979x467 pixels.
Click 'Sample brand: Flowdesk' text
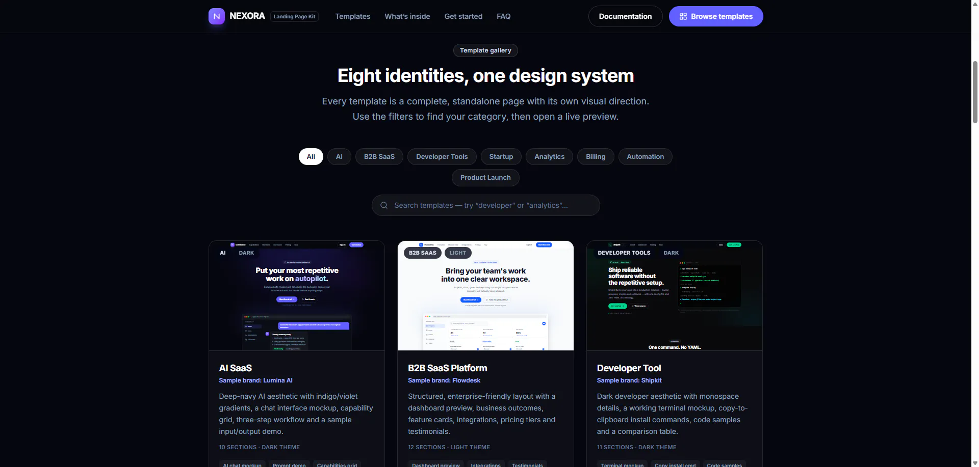pyautogui.click(x=444, y=380)
